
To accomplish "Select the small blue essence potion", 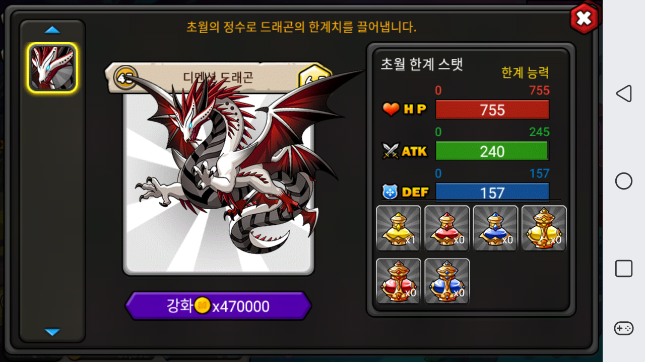I will 495,228.
